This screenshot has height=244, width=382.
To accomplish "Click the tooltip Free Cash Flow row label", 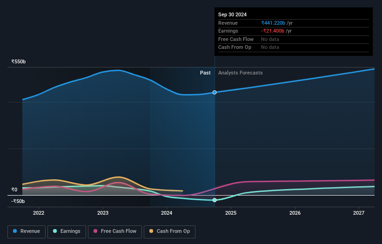I will (236, 39).
